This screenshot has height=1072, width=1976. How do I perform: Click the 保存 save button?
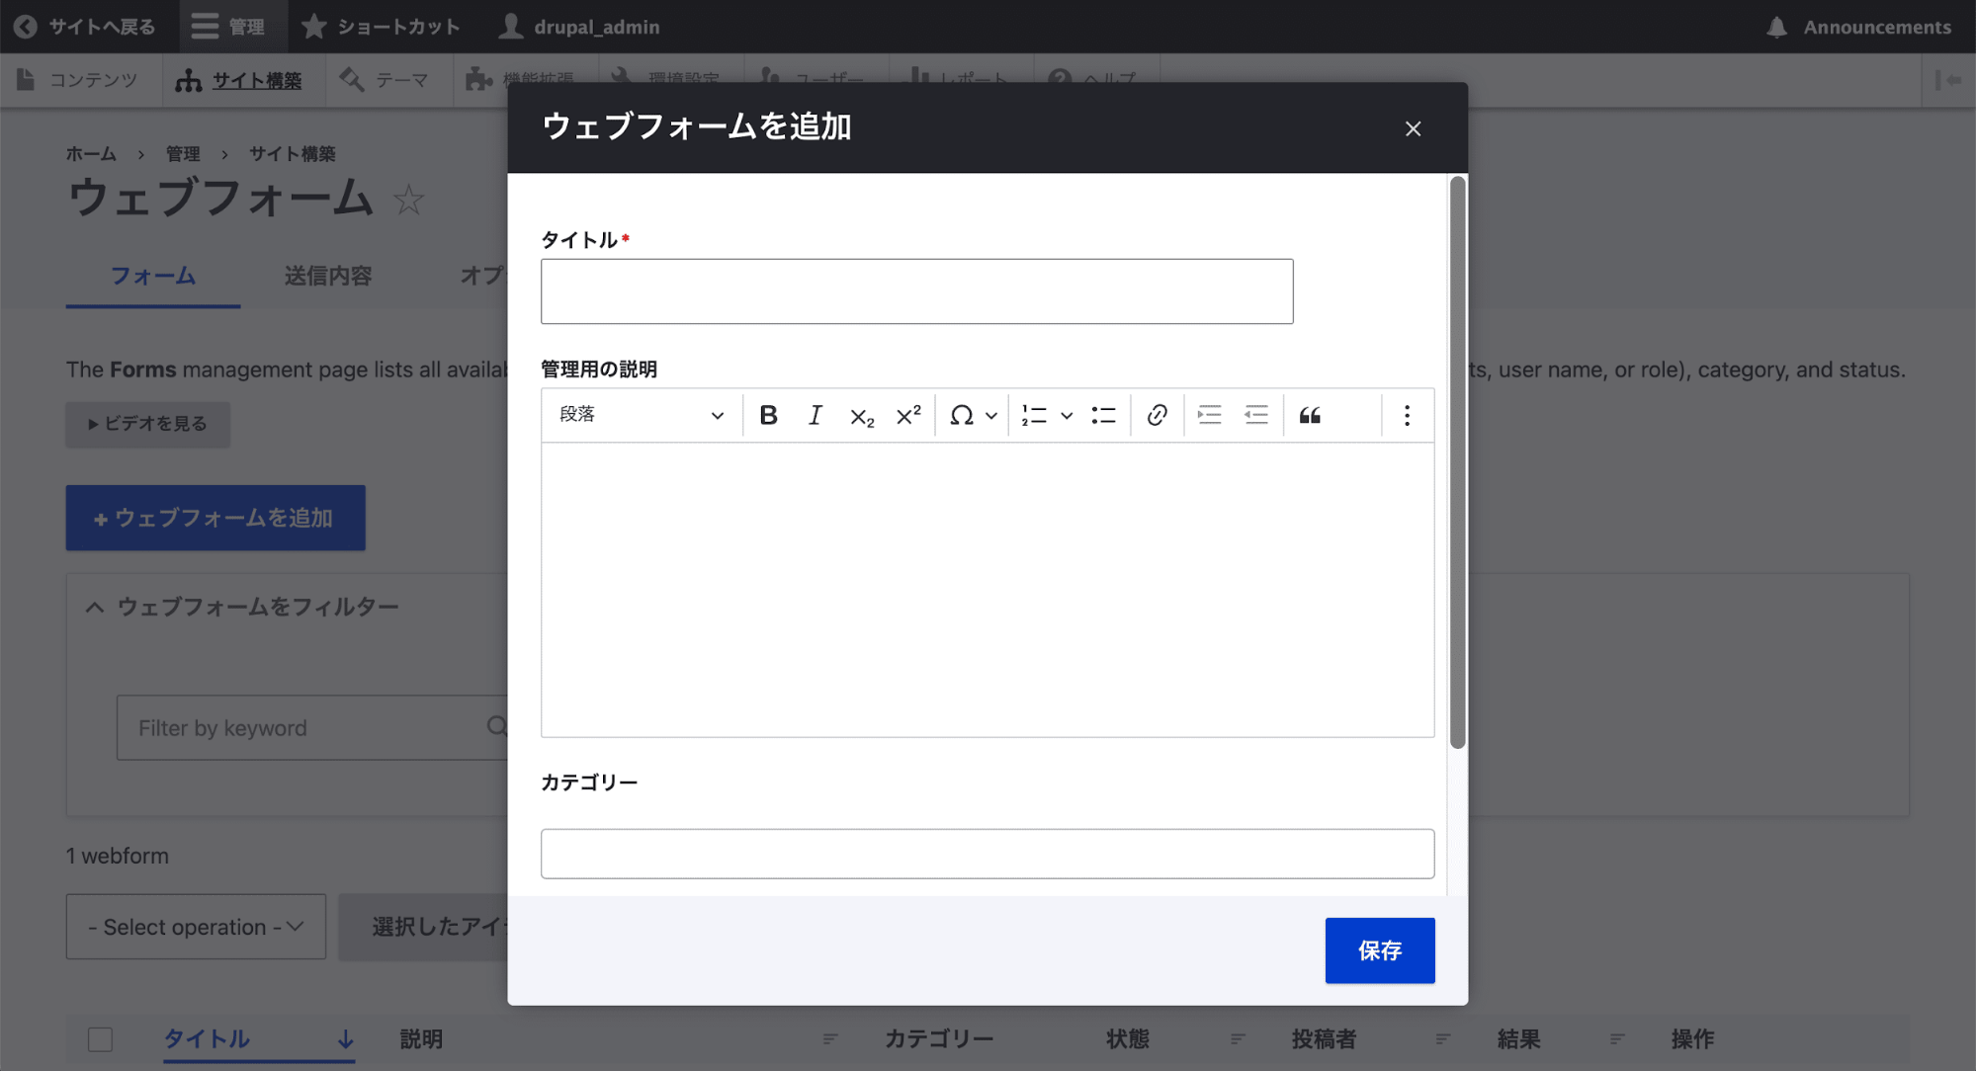1378,950
